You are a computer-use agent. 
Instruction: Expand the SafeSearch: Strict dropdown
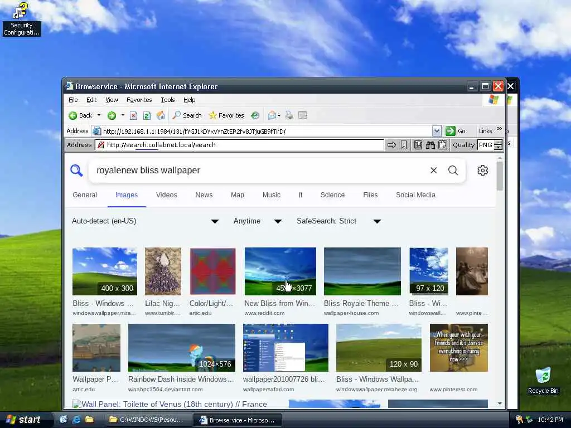tap(338, 221)
